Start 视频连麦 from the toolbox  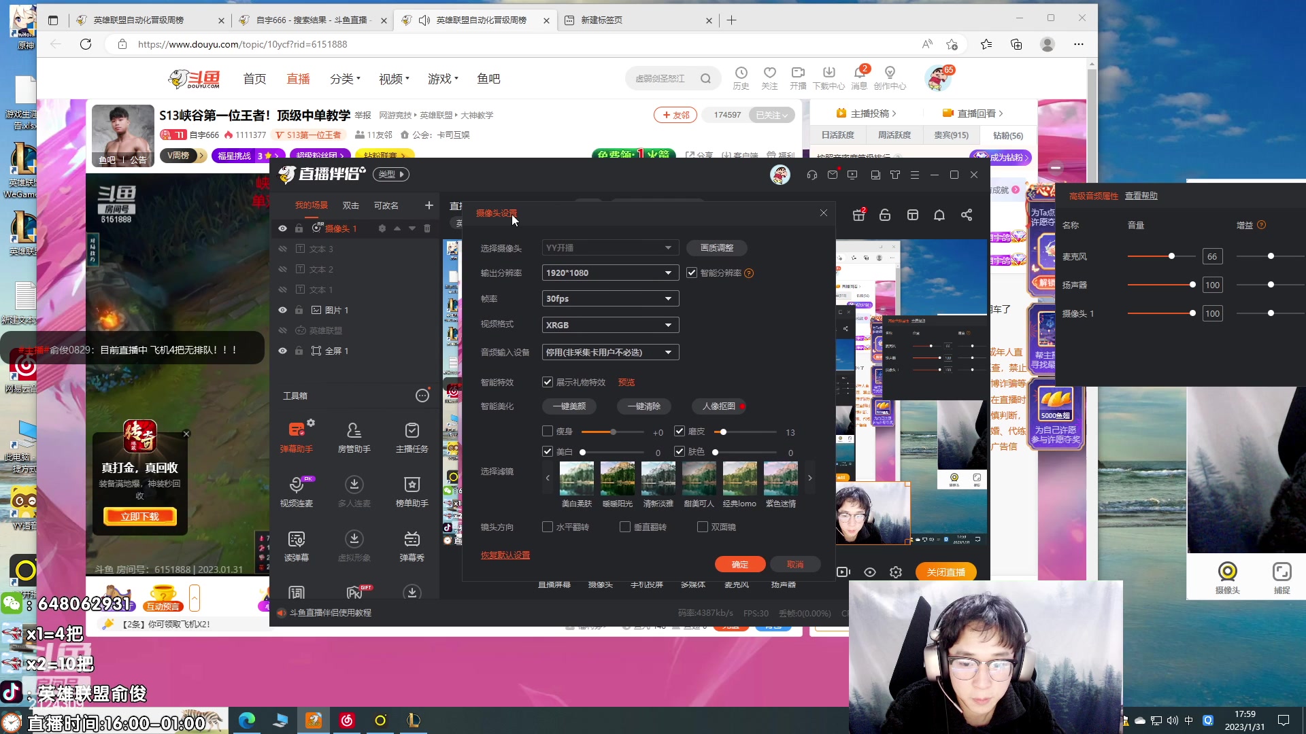pyautogui.click(x=297, y=491)
